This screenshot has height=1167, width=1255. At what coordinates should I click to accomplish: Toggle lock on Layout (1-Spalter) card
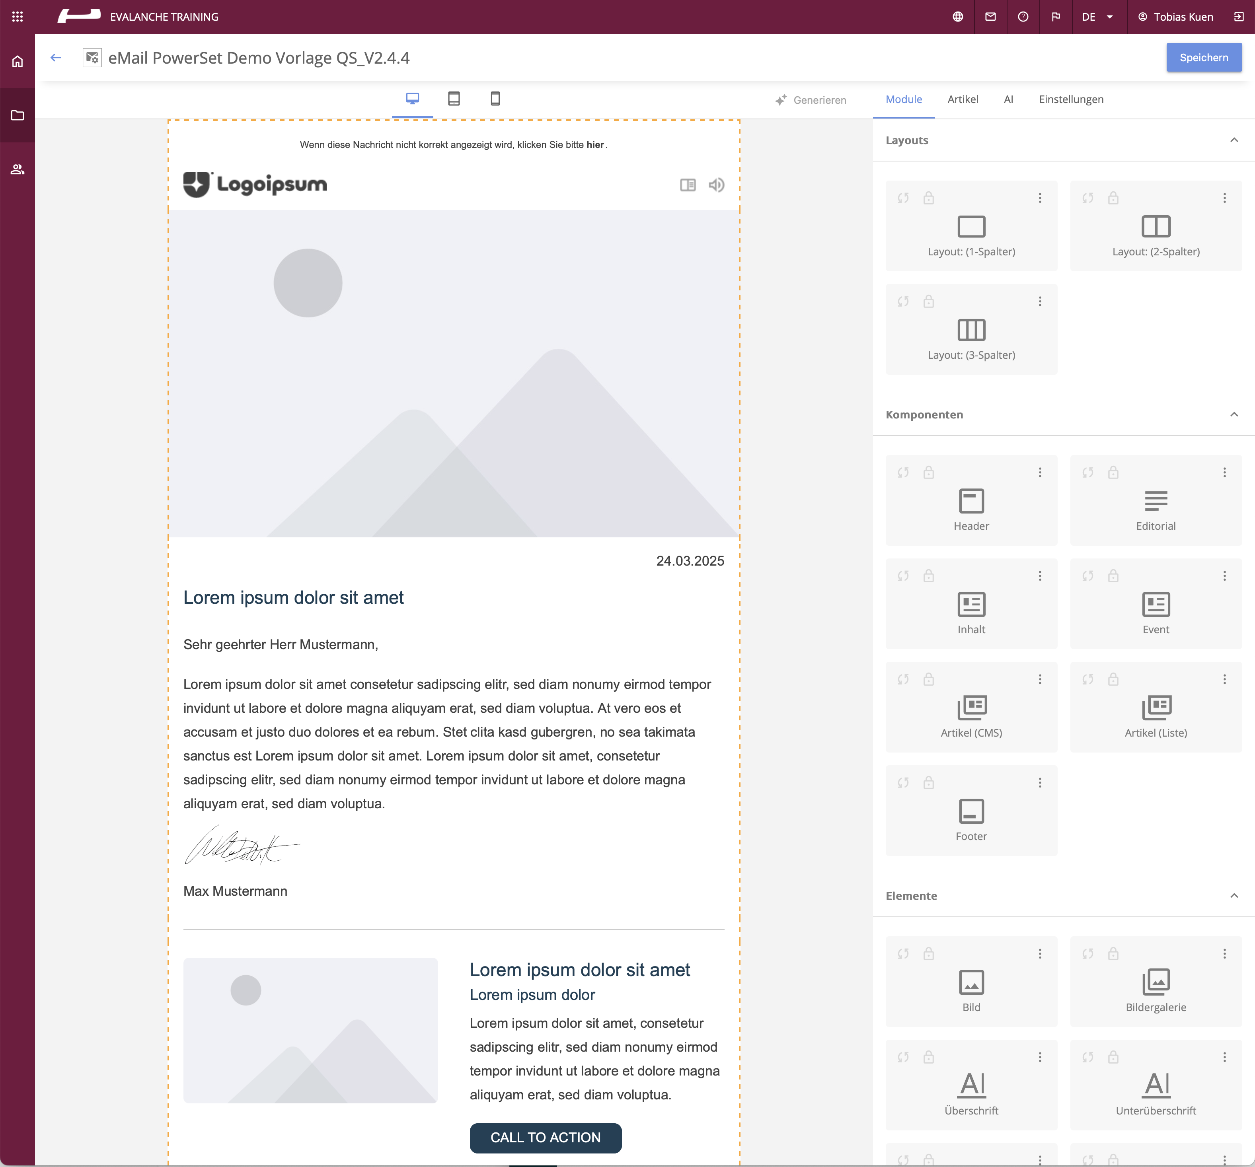(x=929, y=198)
